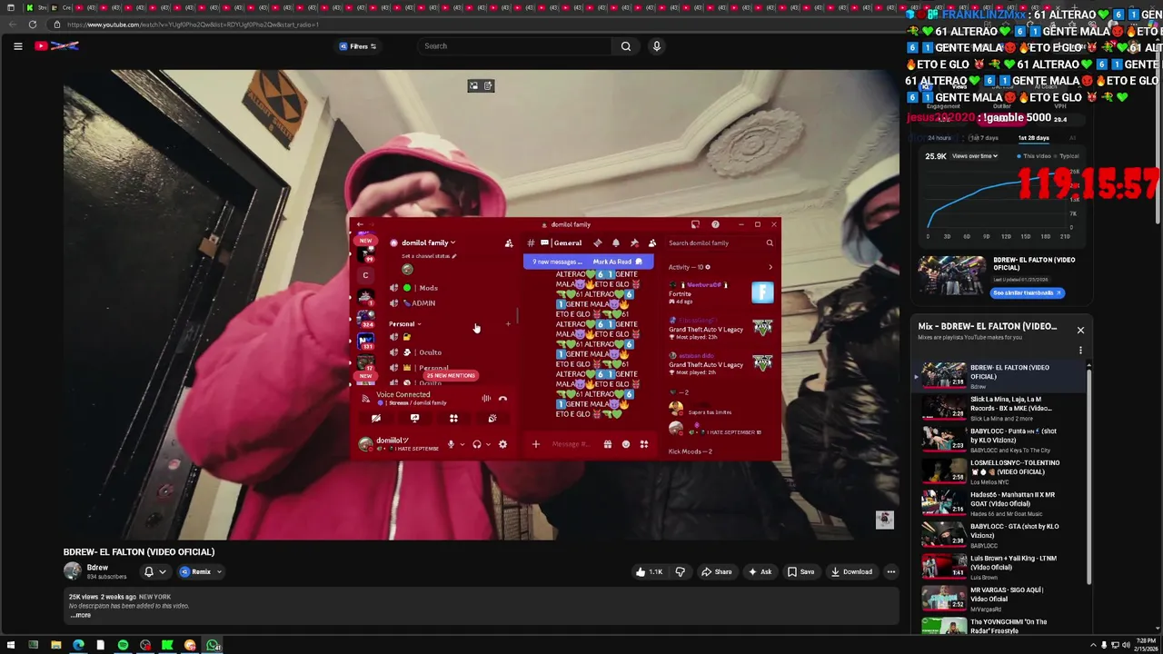
Task: Toggle Discord noise suppression waveform icon
Action: (x=486, y=398)
